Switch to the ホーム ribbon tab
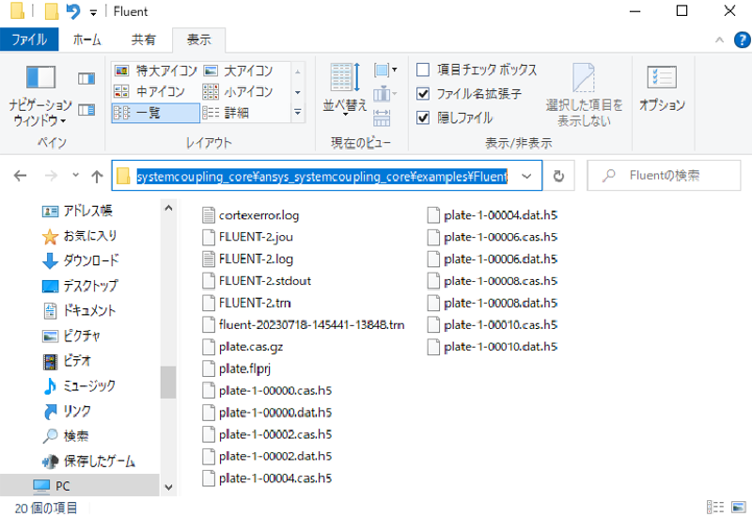 (x=87, y=39)
